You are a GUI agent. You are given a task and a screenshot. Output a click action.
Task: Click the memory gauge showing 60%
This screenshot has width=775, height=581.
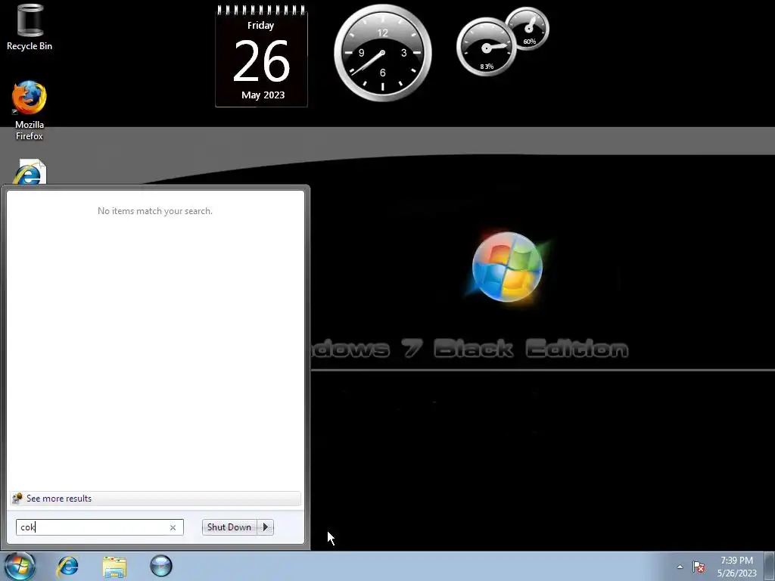(528, 29)
